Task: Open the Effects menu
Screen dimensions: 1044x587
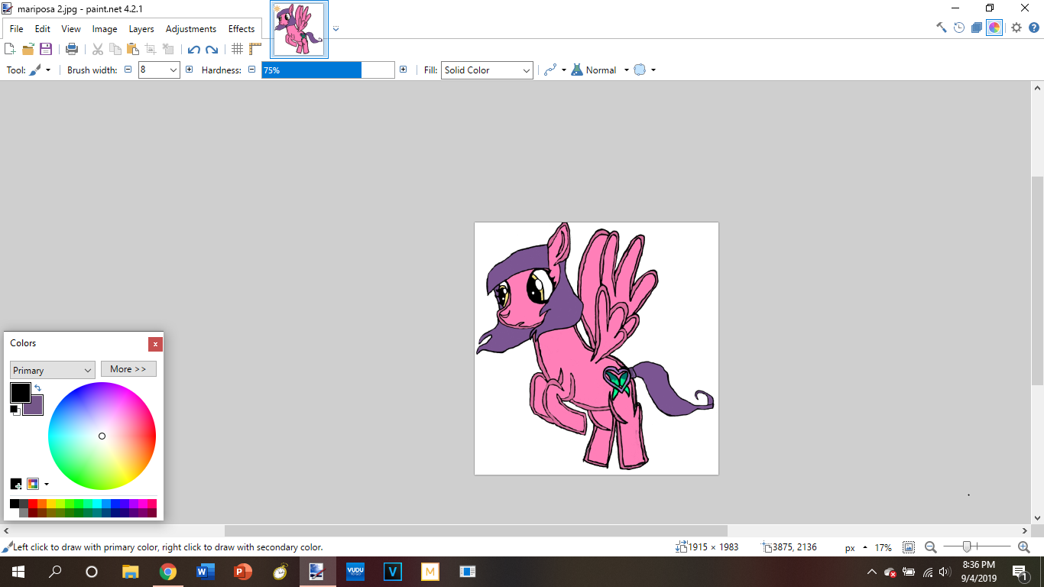Action: 242,29
